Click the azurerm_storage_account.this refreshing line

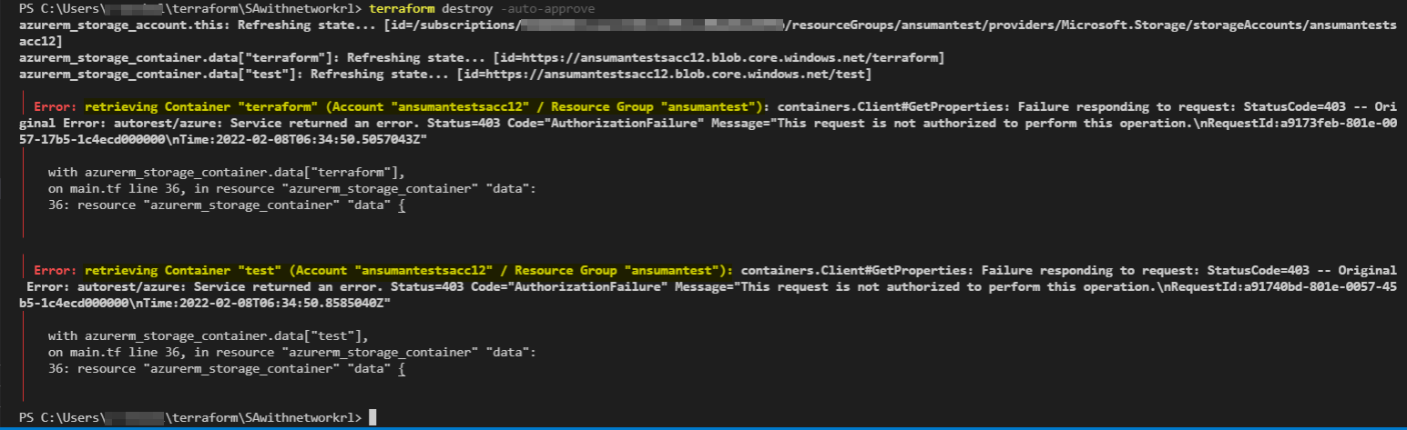(x=706, y=35)
